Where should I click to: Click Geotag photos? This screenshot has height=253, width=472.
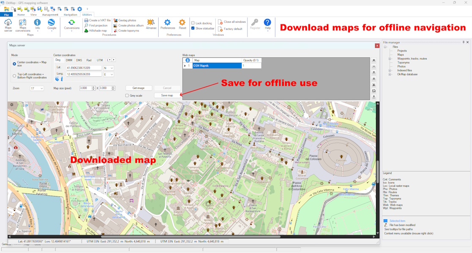[x=125, y=20]
